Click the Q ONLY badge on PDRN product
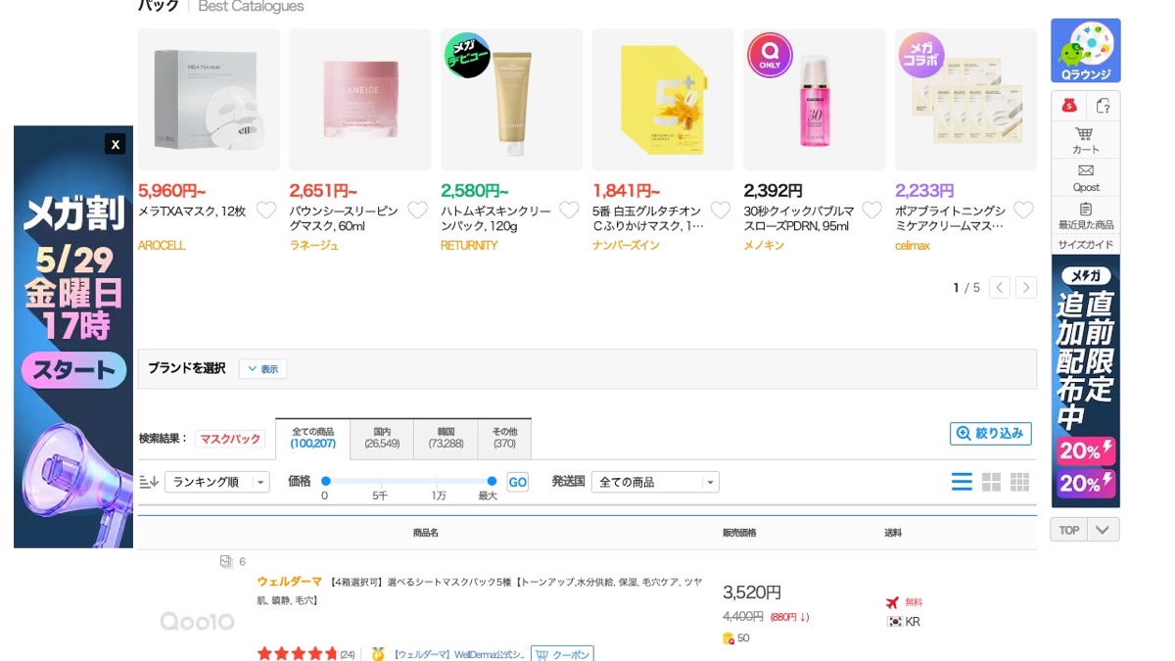1175x661 pixels. point(770,55)
